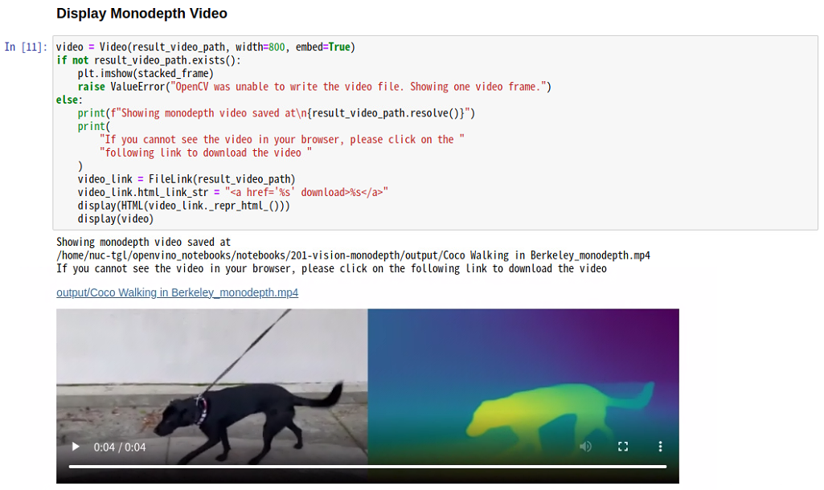Enter fullscreen mode for the video
Screen dimensions: 824x490
click(x=623, y=447)
